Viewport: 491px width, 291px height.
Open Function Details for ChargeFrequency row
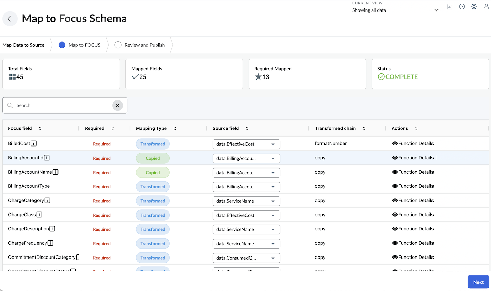point(413,243)
